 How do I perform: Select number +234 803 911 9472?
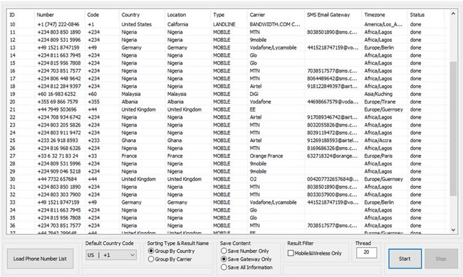tap(59, 133)
